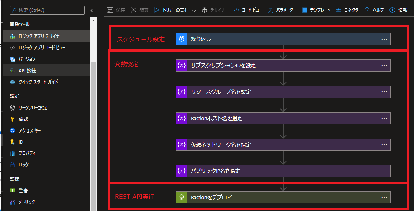Open the トリガーの実行 dropdown chevron
414x211 pixels.
click(194, 11)
